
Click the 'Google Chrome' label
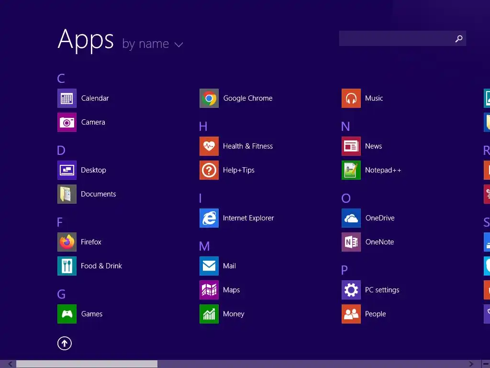tap(248, 98)
